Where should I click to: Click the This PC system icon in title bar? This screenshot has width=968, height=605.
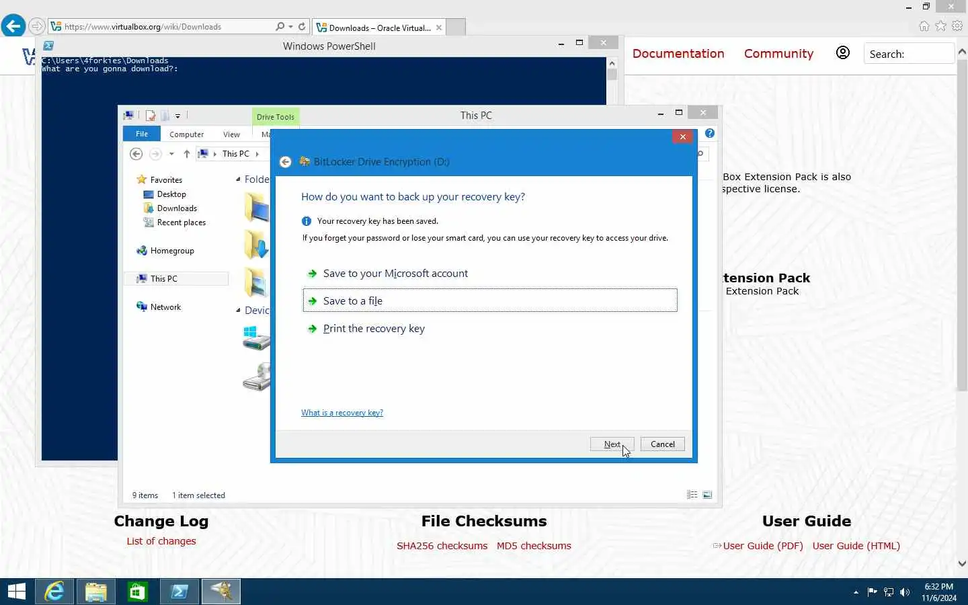tap(129, 115)
